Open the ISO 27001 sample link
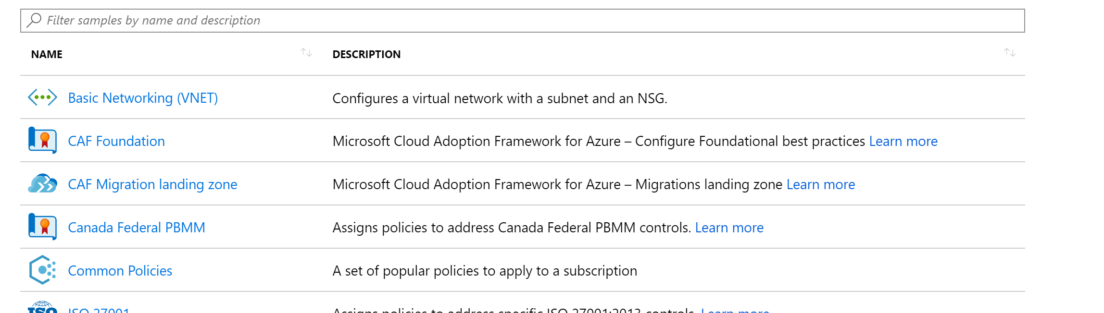Screen dimensions: 1104x313 (99, 310)
